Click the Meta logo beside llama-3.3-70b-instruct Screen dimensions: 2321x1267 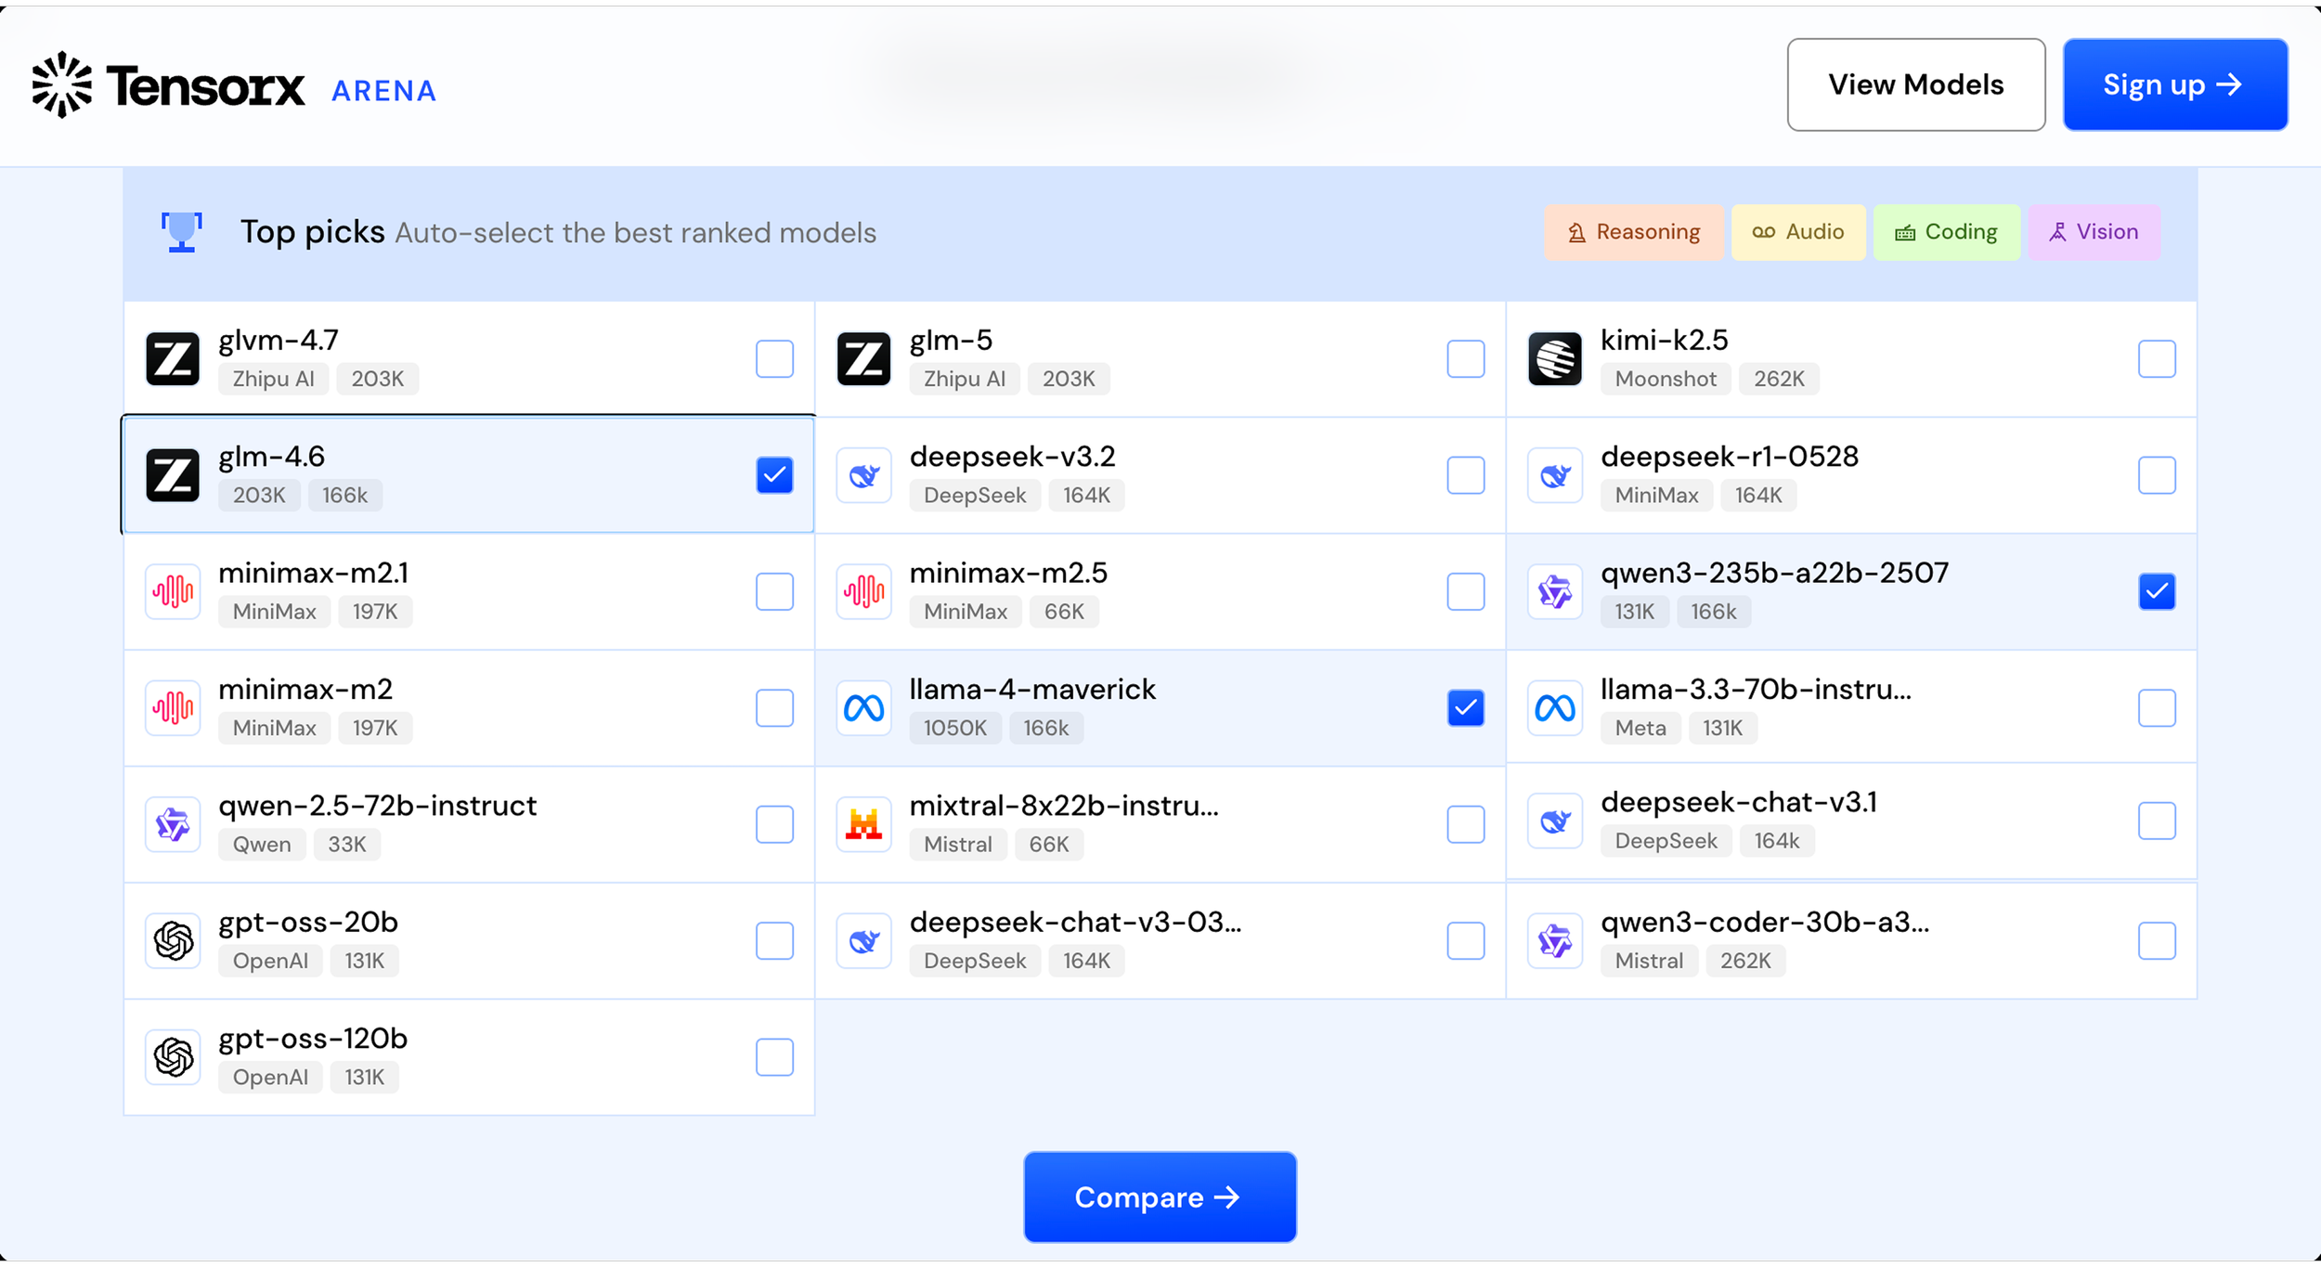tap(1555, 708)
